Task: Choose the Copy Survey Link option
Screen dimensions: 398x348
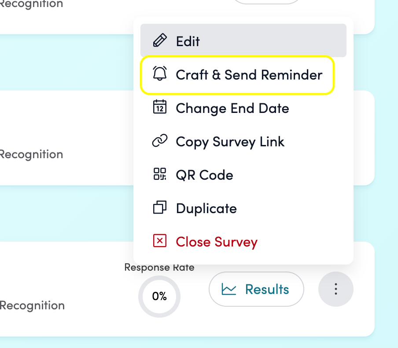Action: pos(230,141)
